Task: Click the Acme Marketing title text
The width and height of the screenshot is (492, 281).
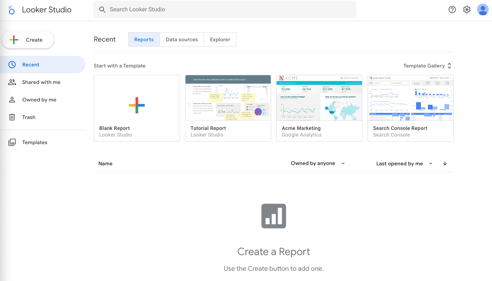Action: (x=301, y=128)
